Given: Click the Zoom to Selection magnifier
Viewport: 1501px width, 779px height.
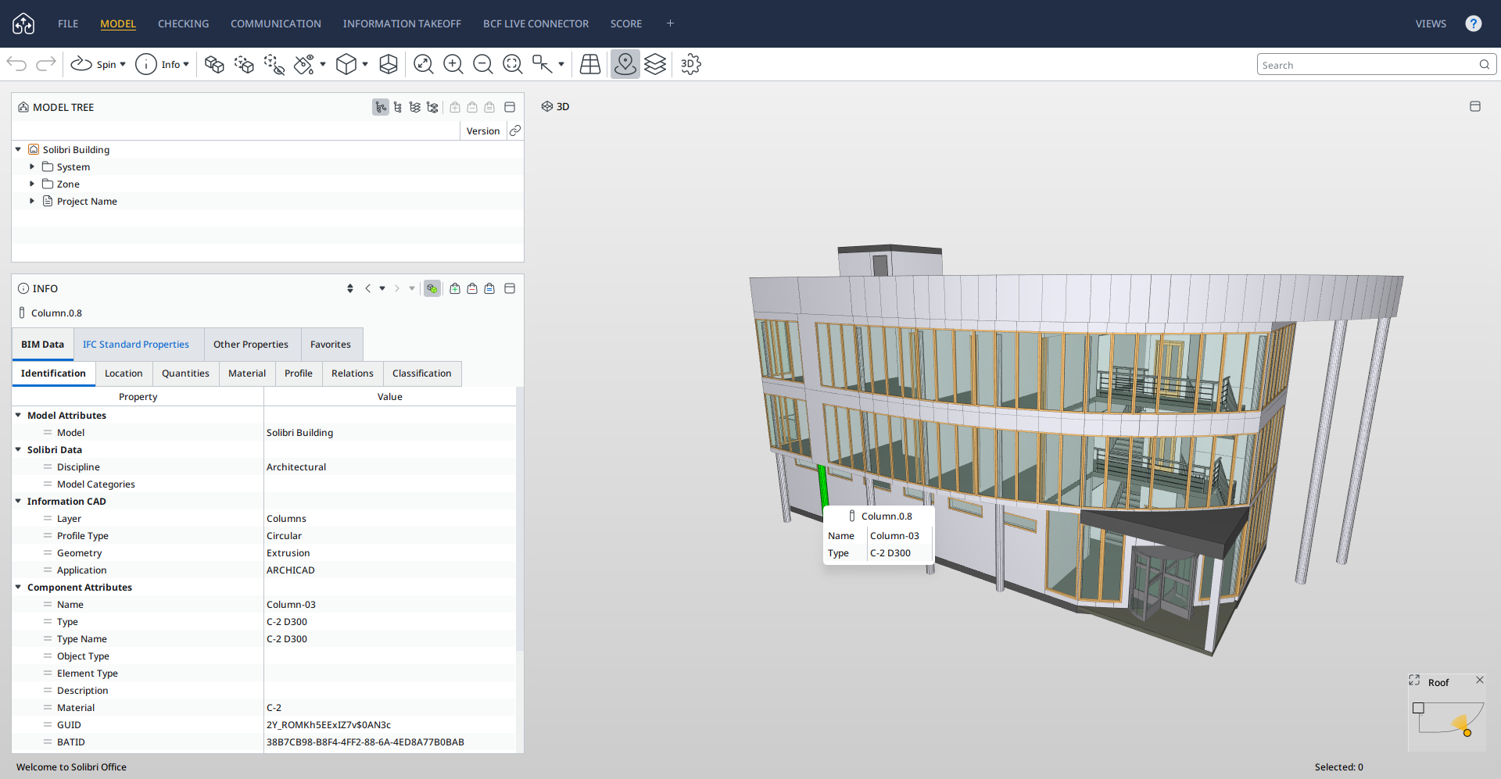Looking at the screenshot, I should [x=513, y=64].
